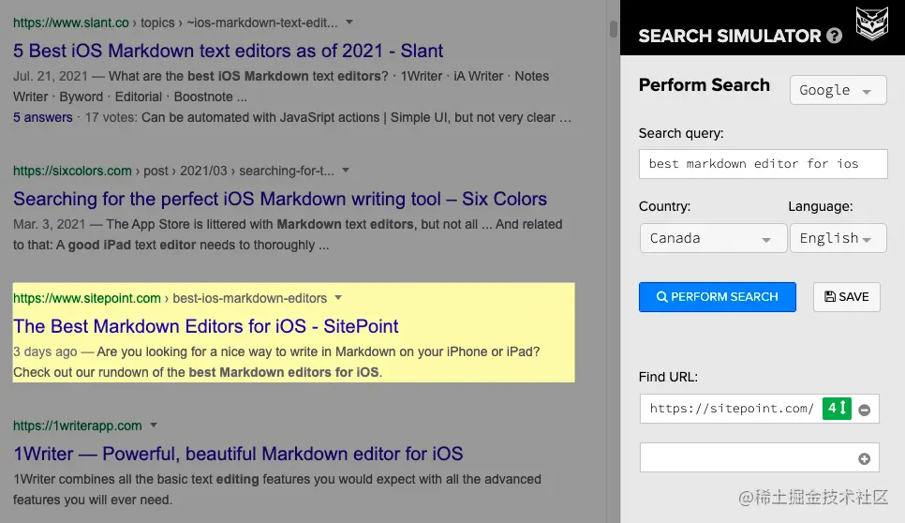The image size is (905, 523).
Task: Click the 'Jul. 21, 2021' date text
Action: 51,76
